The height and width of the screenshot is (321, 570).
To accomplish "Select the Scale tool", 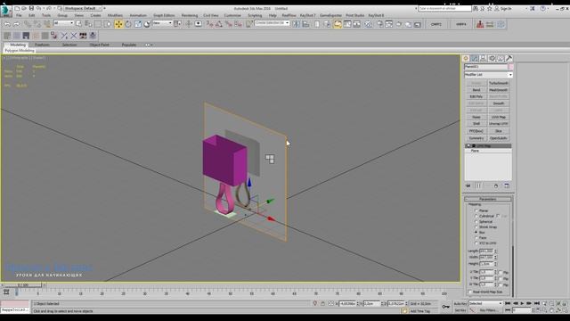I will pos(138,24).
